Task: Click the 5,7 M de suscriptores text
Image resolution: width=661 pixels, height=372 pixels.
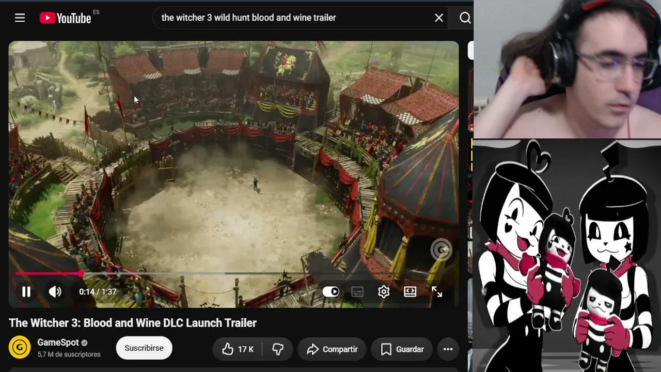Action: pyautogui.click(x=69, y=354)
